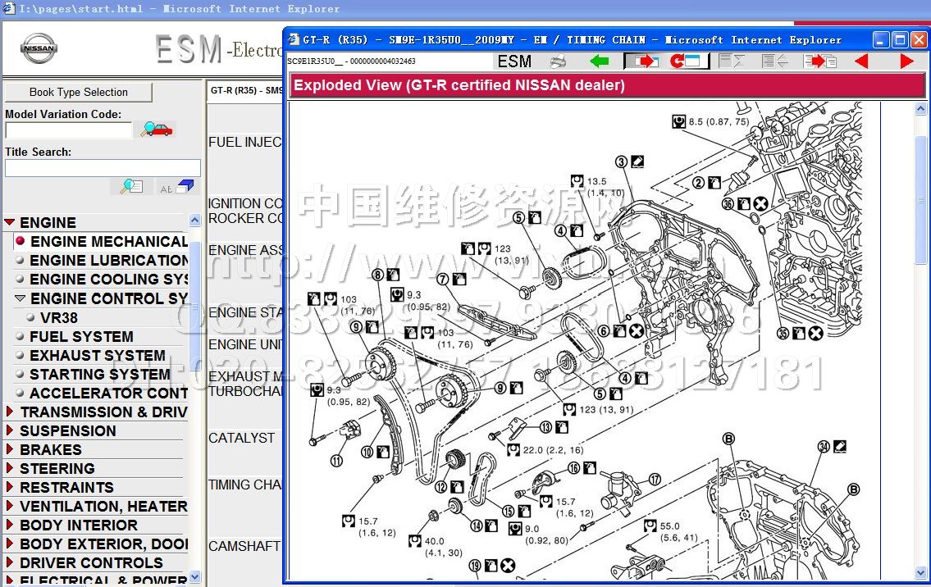Select ENGINE COOLING SYSTEM section
The image size is (931, 587).
(108, 280)
